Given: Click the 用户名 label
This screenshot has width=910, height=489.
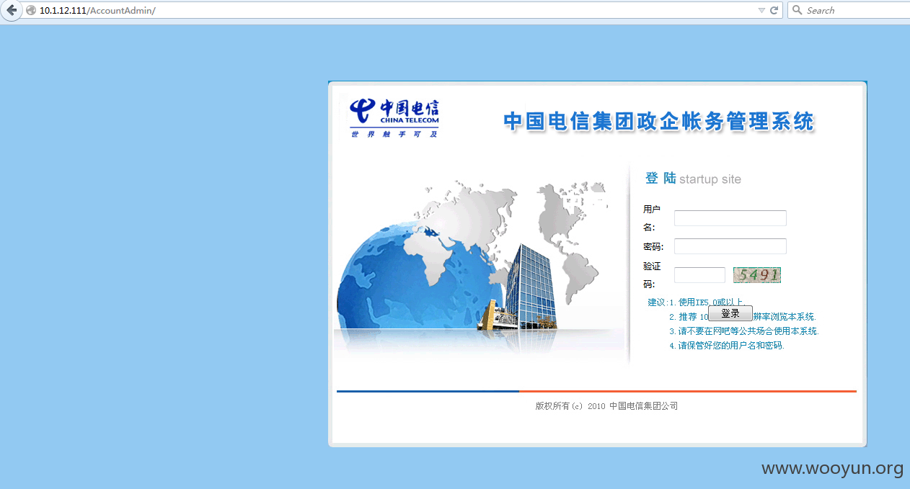Looking at the screenshot, I should 652,218.
